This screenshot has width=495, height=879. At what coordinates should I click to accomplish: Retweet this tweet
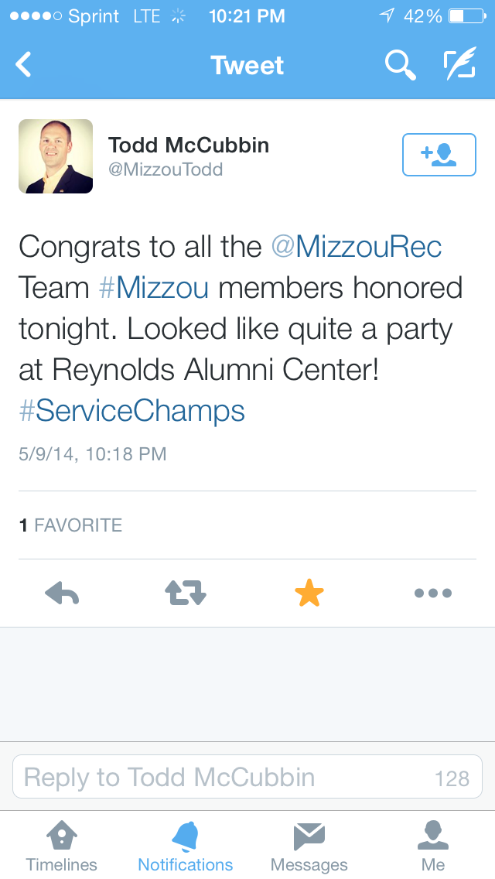[186, 593]
